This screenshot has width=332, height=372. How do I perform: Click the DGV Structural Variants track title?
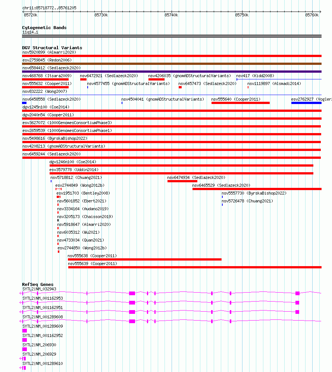(x=52, y=48)
